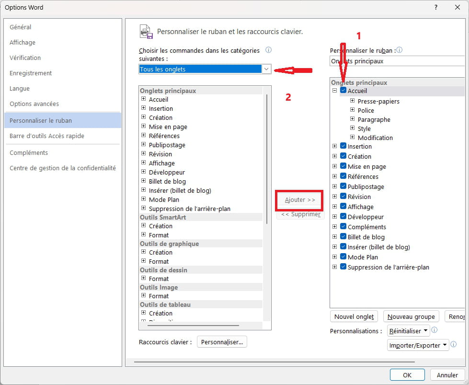Uncheck the Billet de blog checkbox
Screen dimensions: 469x385
tap(343, 236)
